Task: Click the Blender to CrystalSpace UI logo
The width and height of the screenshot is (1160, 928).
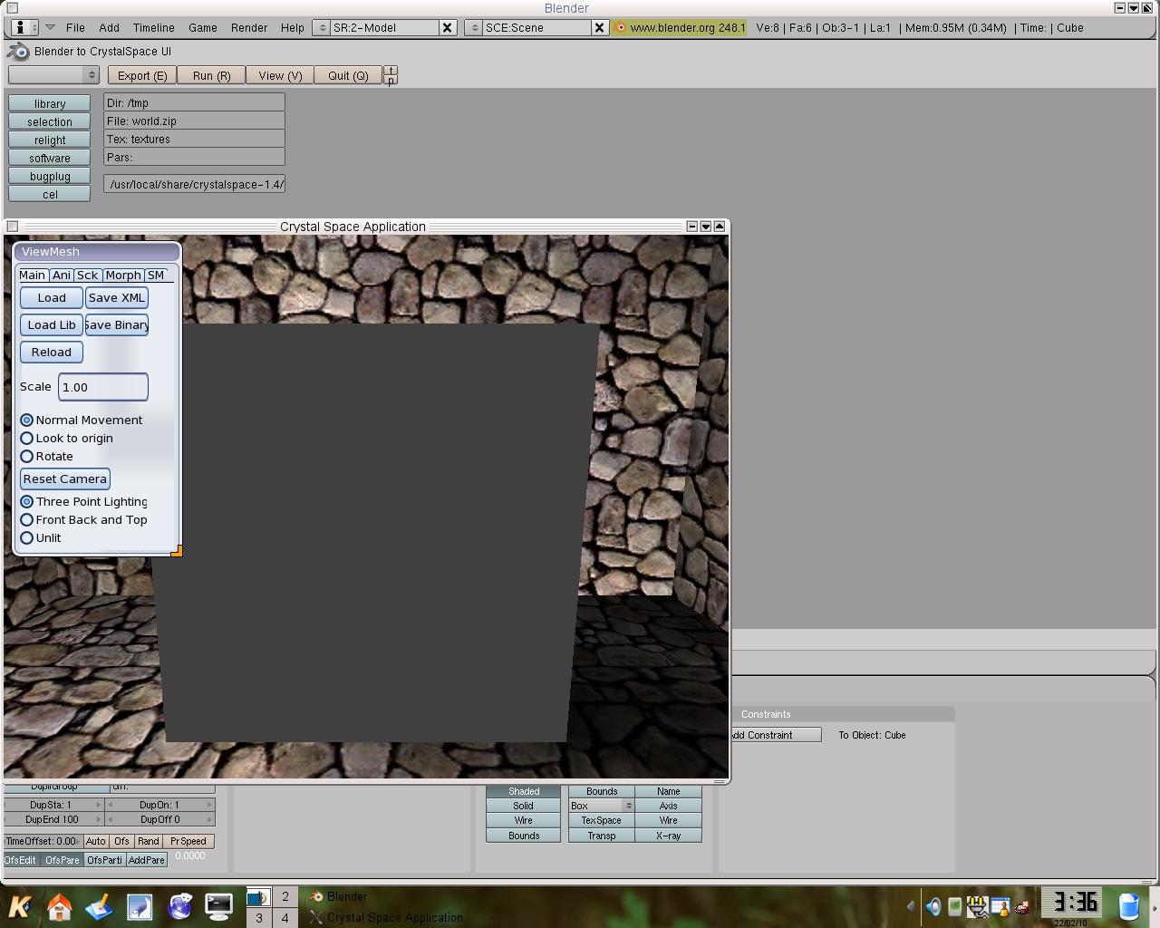Action: [18, 52]
